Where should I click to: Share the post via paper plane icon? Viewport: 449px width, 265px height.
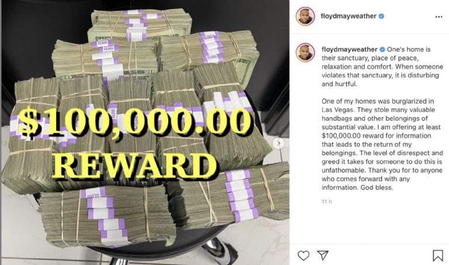pyautogui.click(x=323, y=255)
